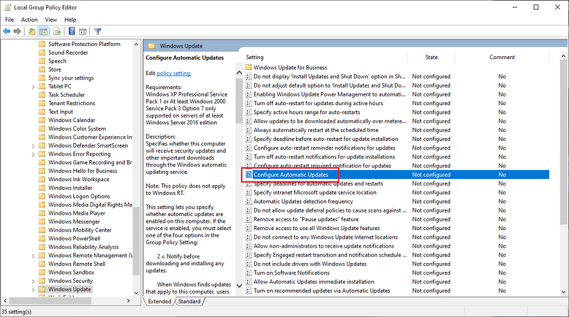
Task: Open the Action menu
Action: (29, 19)
